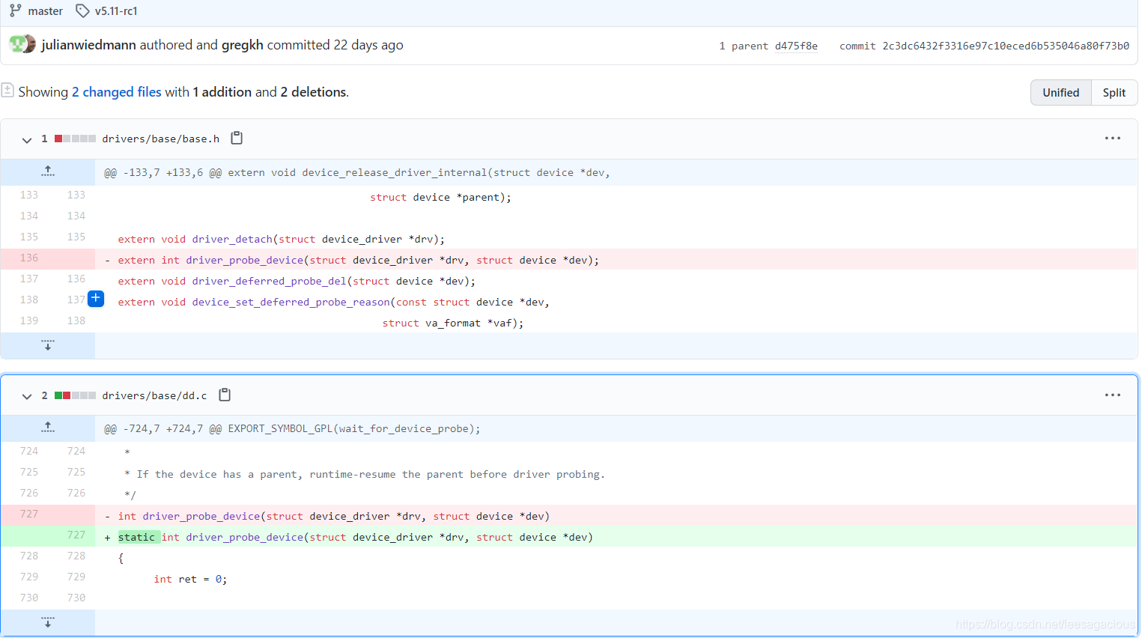Open the parent commit d475f8e

(x=796, y=46)
